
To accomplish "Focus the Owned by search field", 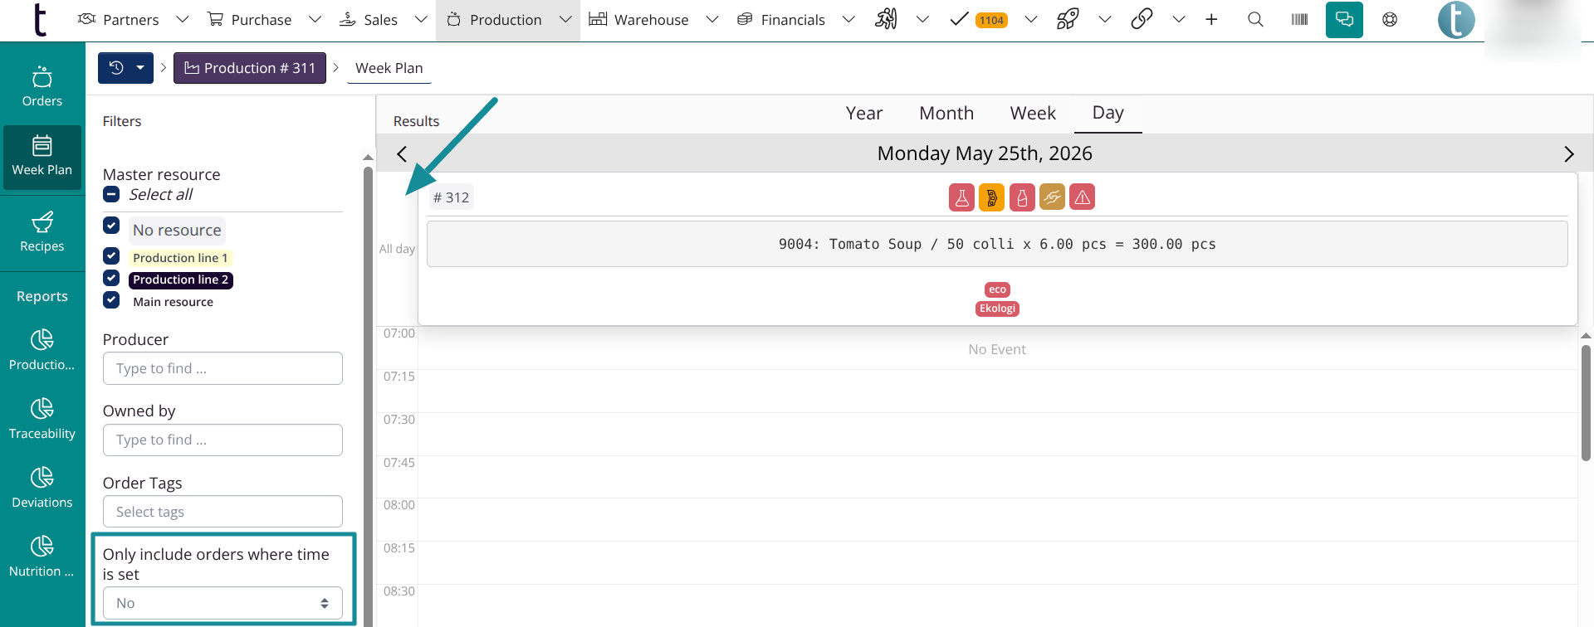I will [x=222, y=440].
